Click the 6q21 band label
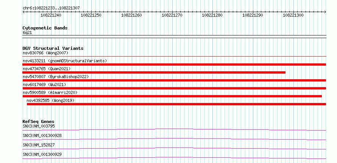This screenshot has width=337, height=163. point(27,32)
